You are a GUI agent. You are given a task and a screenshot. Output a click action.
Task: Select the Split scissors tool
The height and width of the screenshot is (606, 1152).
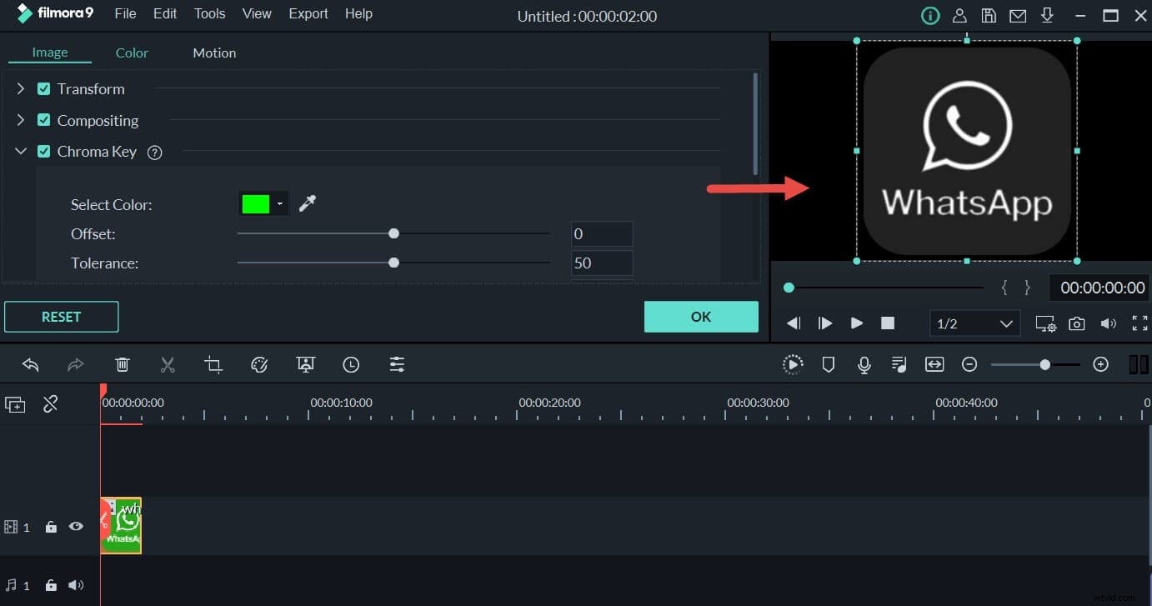168,364
